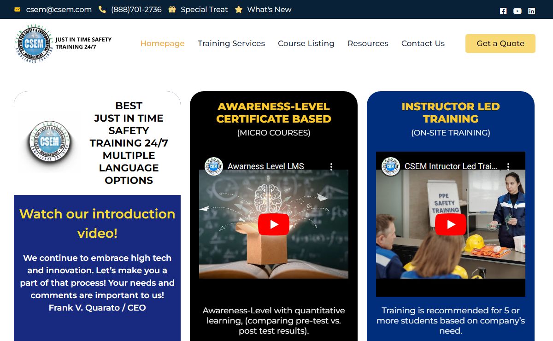553x341 pixels.
Task: Open options menu on Awarness Level LMS video
Action: coord(331,166)
